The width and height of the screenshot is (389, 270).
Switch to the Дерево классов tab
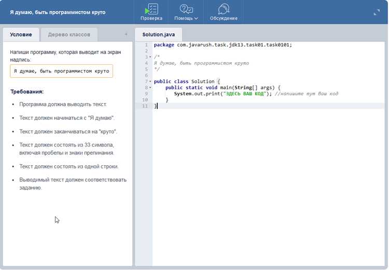click(69, 35)
